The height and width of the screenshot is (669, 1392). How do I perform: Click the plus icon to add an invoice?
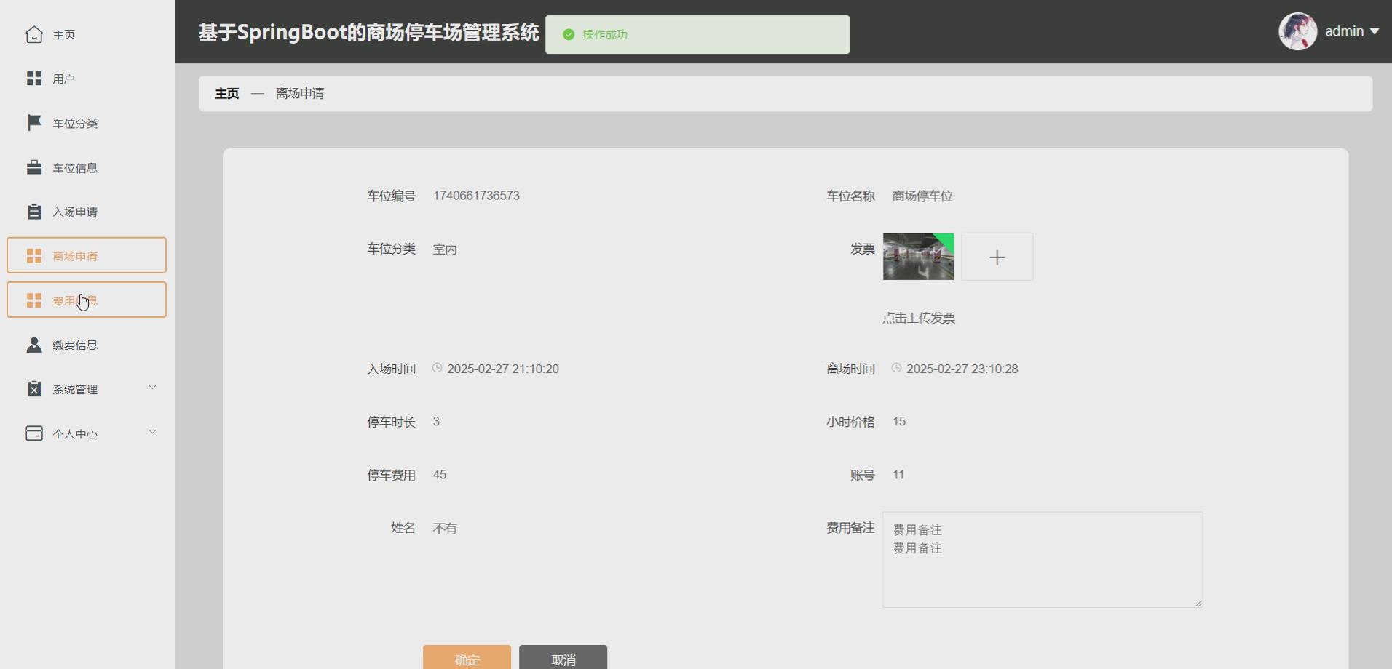coord(997,256)
